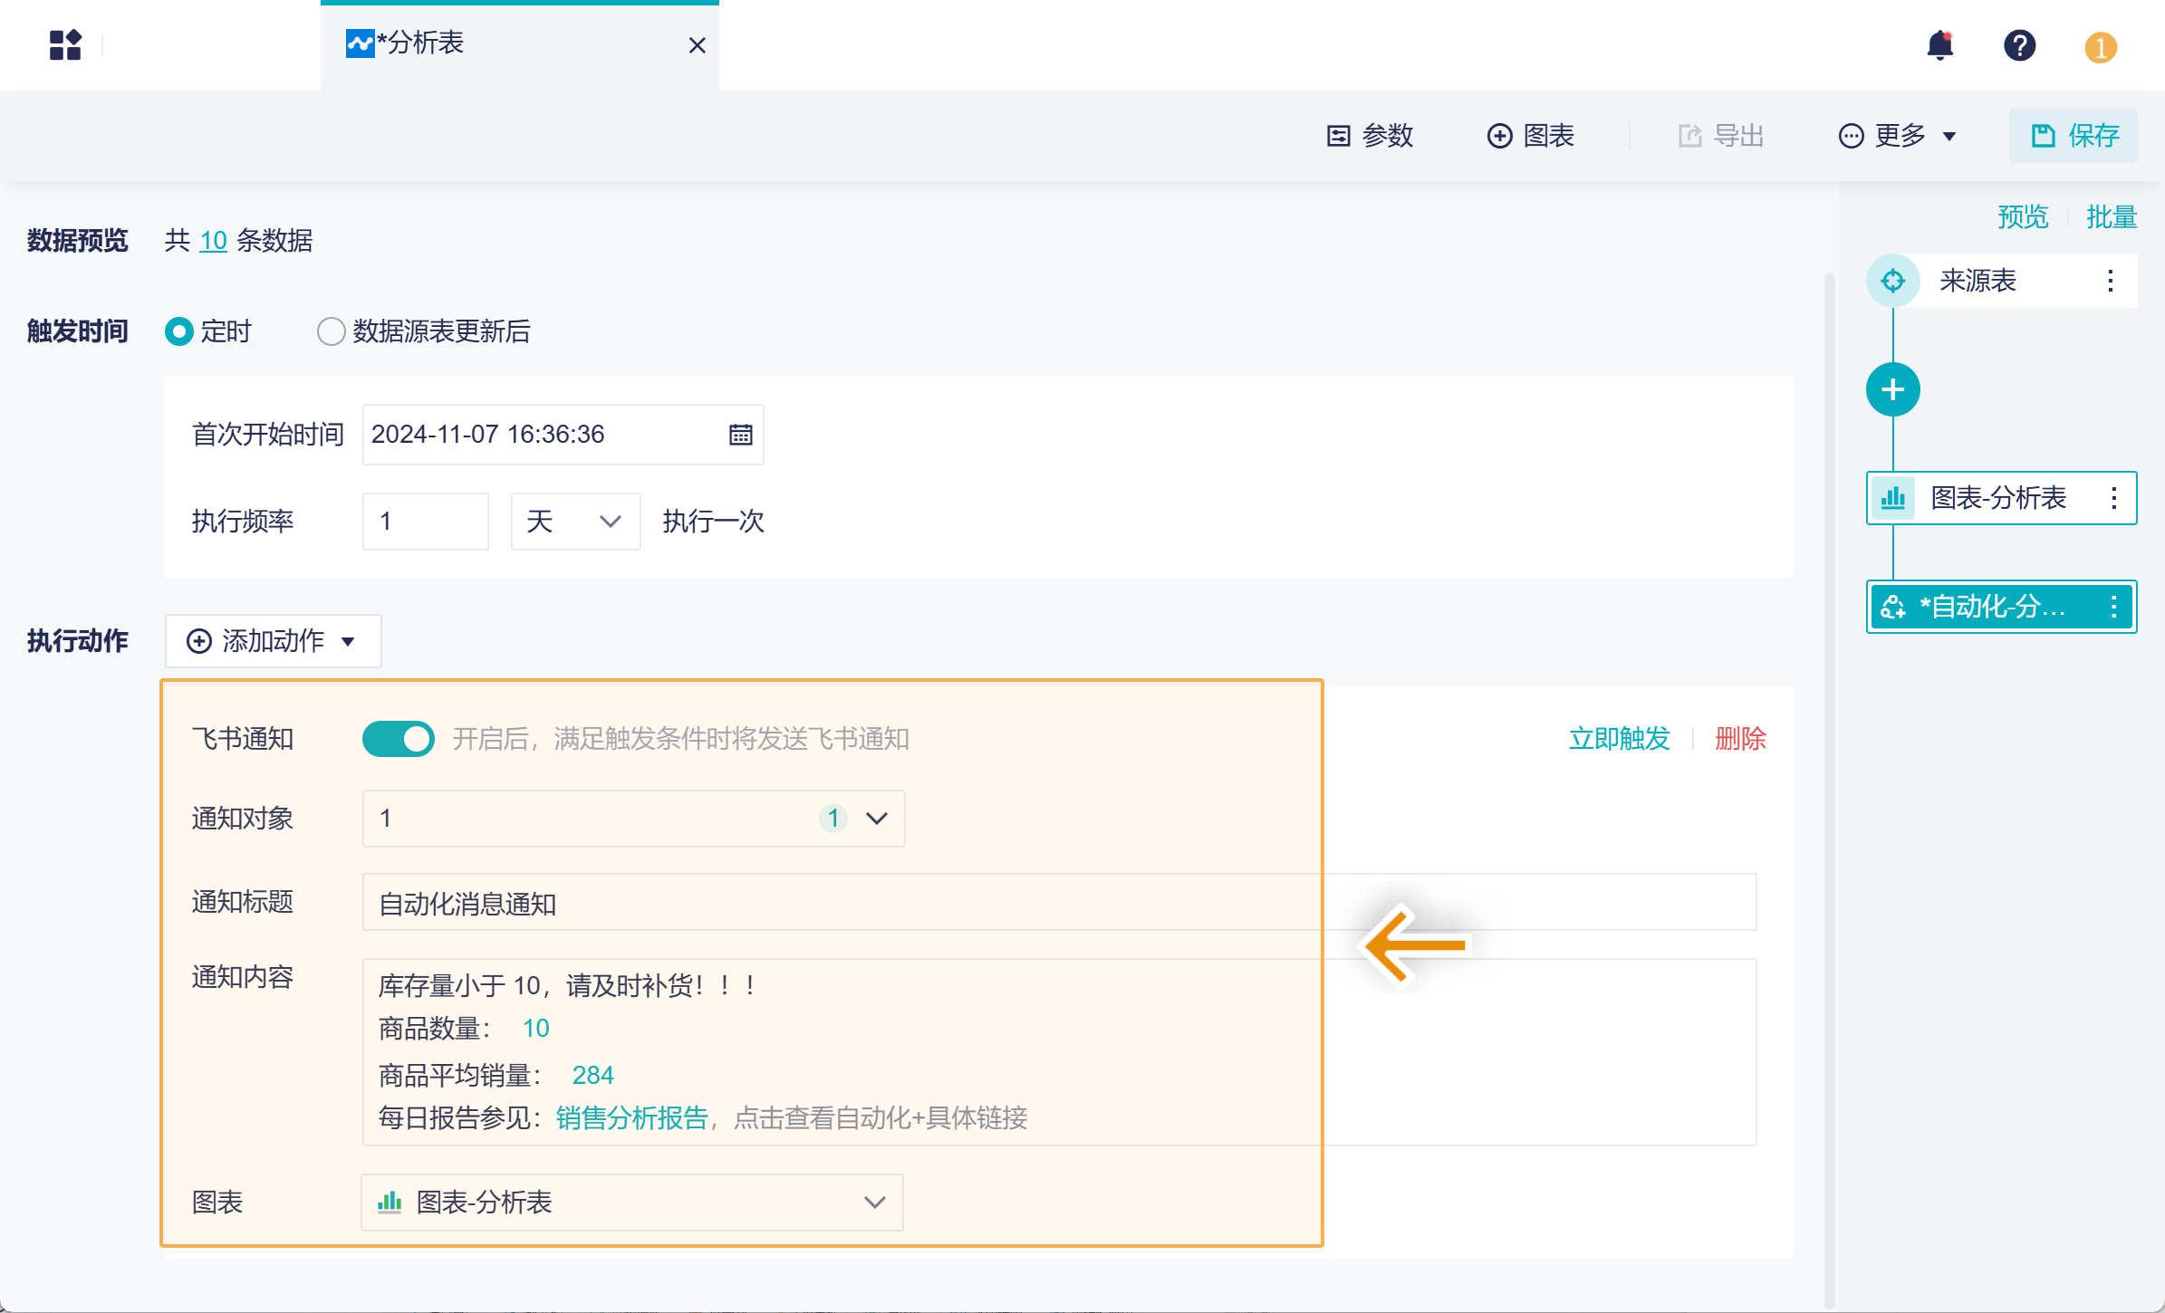
Task: Open the calendar date picker icon
Action: (x=740, y=435)
